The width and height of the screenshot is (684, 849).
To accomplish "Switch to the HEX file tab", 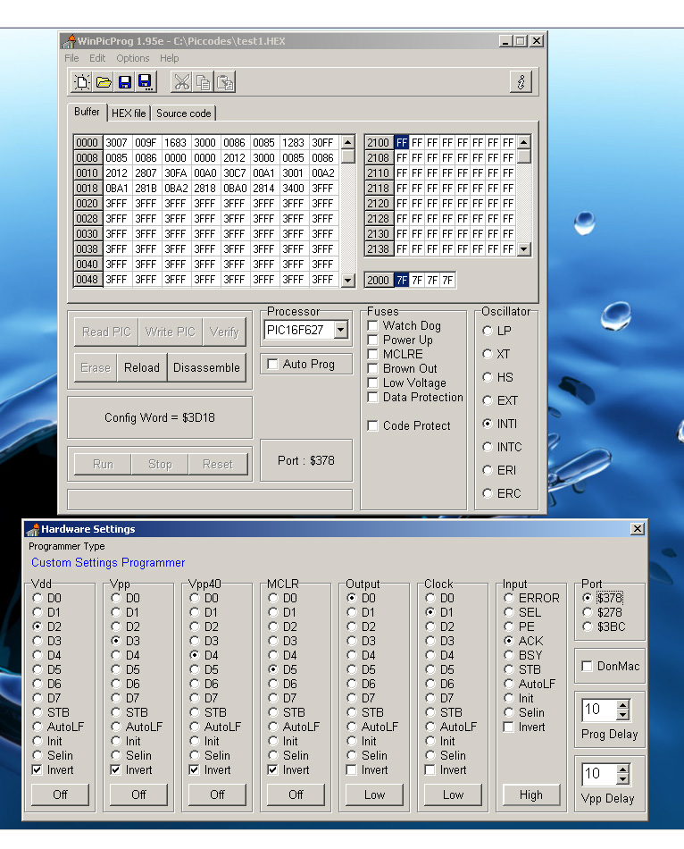I will [x=129, y=113].
